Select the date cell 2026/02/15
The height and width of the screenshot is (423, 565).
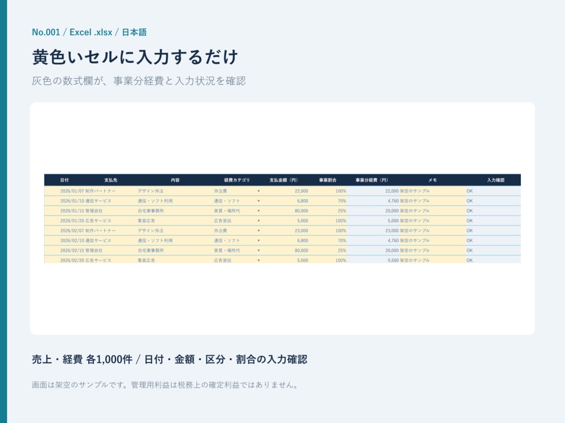click(72, 251)
